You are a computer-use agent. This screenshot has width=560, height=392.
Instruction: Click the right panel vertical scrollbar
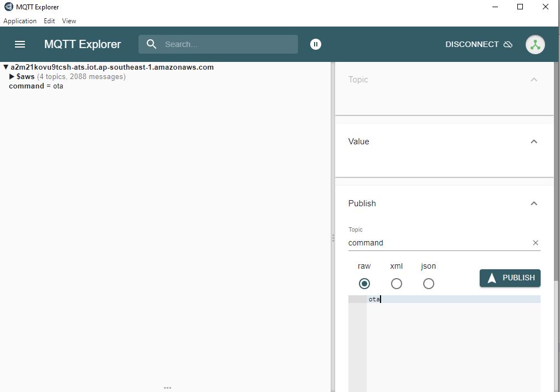(557, 171)
